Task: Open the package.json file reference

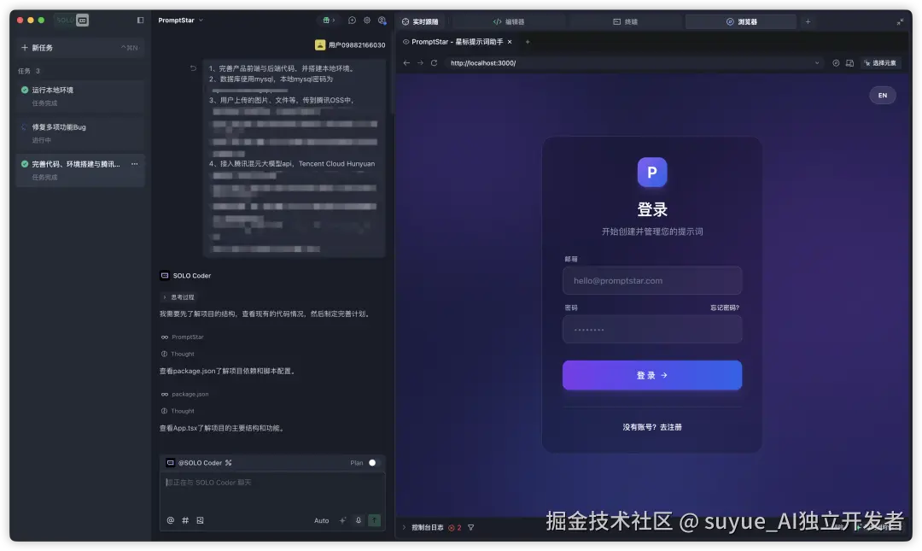Action: coord(184,394)
